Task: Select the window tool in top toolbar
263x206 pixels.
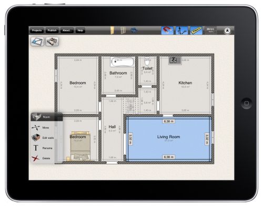Action: click(123, 30)
